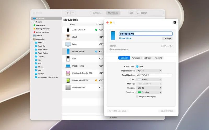Click the Change button
Image resolution: width=209 pixels, height=130 pixels.
(167, 38)
